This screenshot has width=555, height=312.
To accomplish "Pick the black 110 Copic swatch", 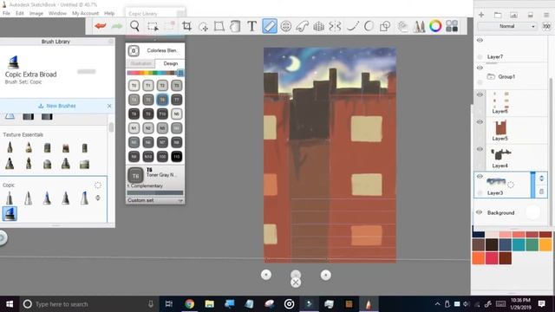I will [177, 156].
